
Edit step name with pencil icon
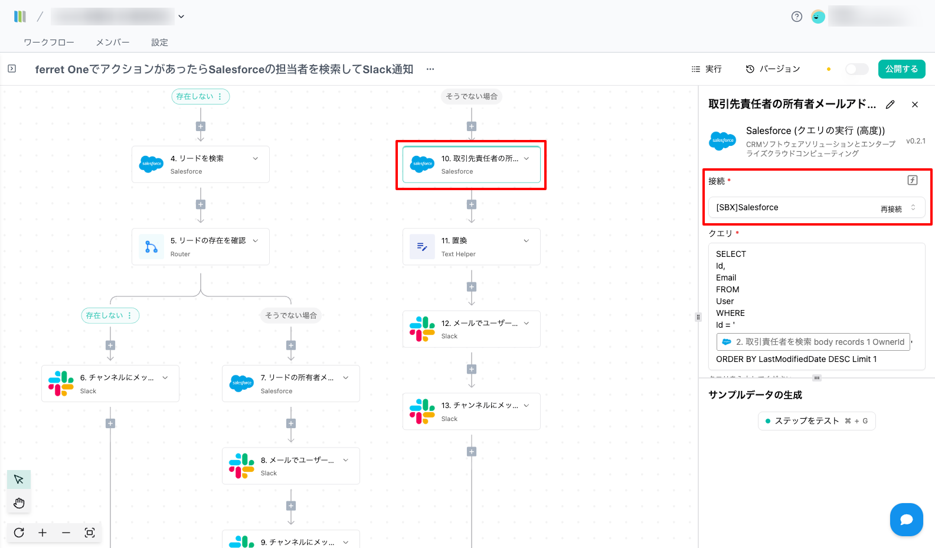point(890,105)
